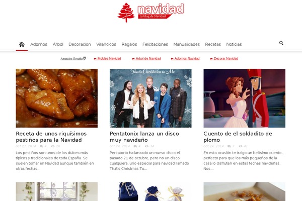Screen dimensions: 302x201
Task: Click comments icon under pestiños recipe post
Action: pos(41,146)
